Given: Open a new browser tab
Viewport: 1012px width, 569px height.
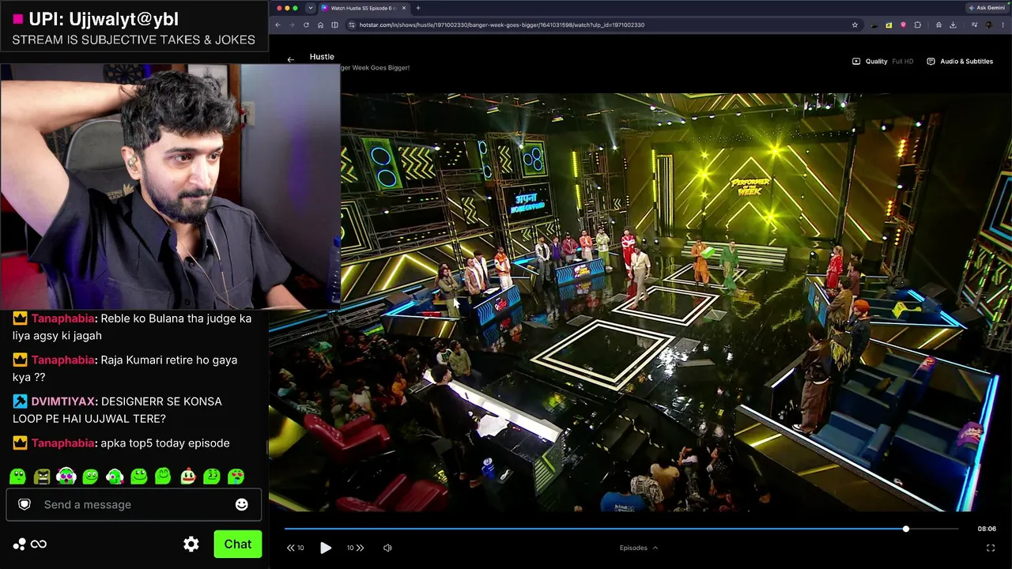Looking at the screenshot, I should (x=418, y=8).
